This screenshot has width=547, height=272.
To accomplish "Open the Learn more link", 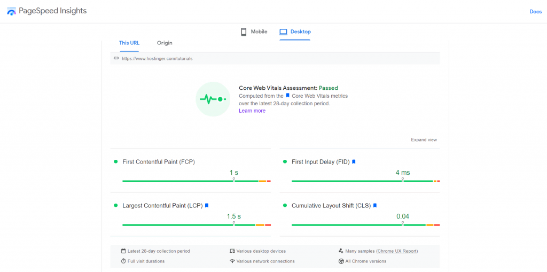I will tap(252, 111).
